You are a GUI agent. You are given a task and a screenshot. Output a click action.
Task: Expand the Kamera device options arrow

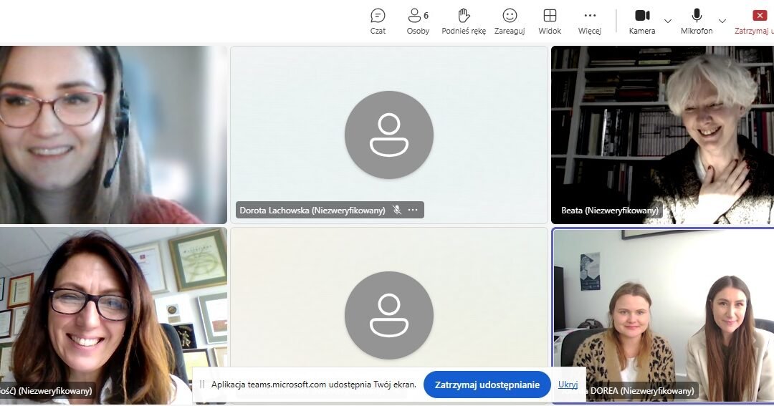[x=668, y=21]
